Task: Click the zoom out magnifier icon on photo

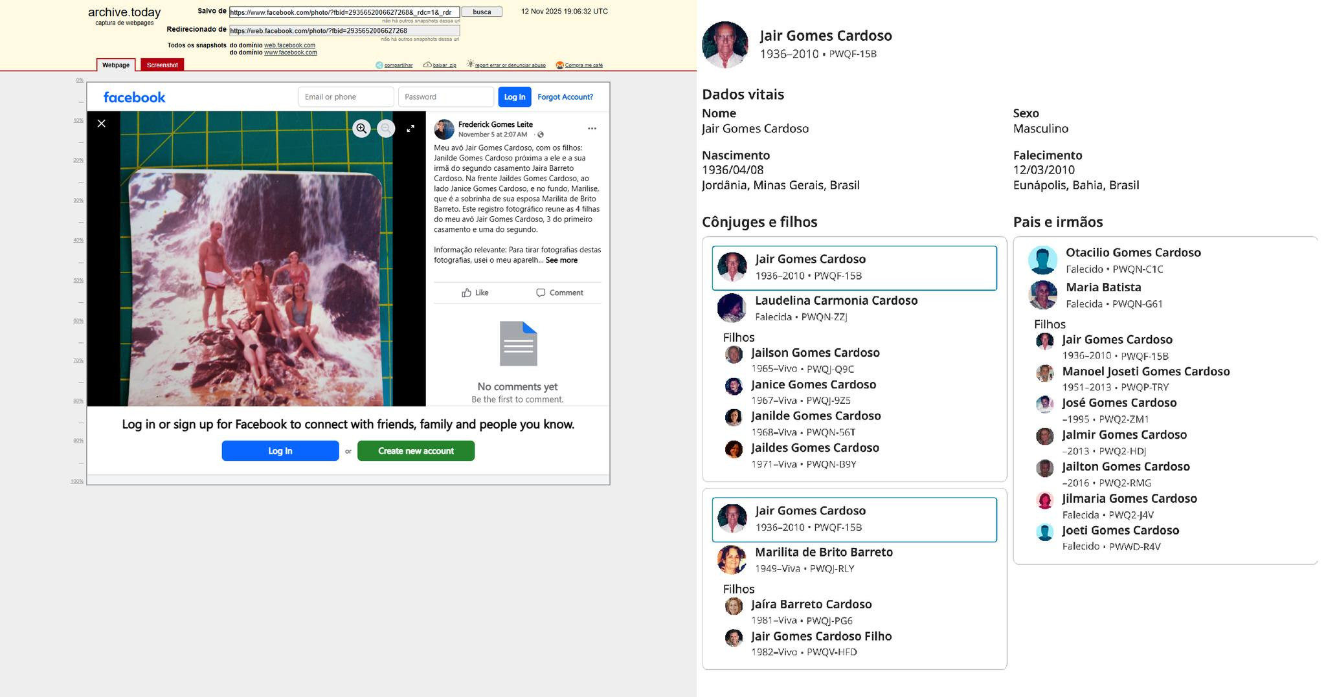Action: pos(386,129)
